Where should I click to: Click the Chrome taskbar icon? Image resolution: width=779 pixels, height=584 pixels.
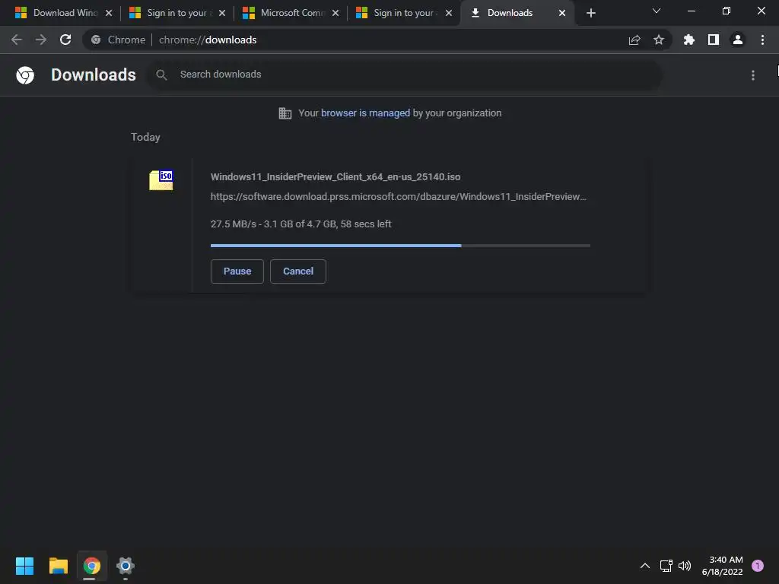coord(92,566)
